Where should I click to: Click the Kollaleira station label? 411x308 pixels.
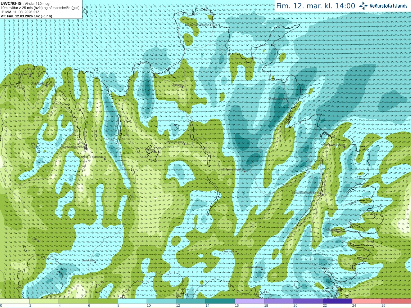point(331,230)
